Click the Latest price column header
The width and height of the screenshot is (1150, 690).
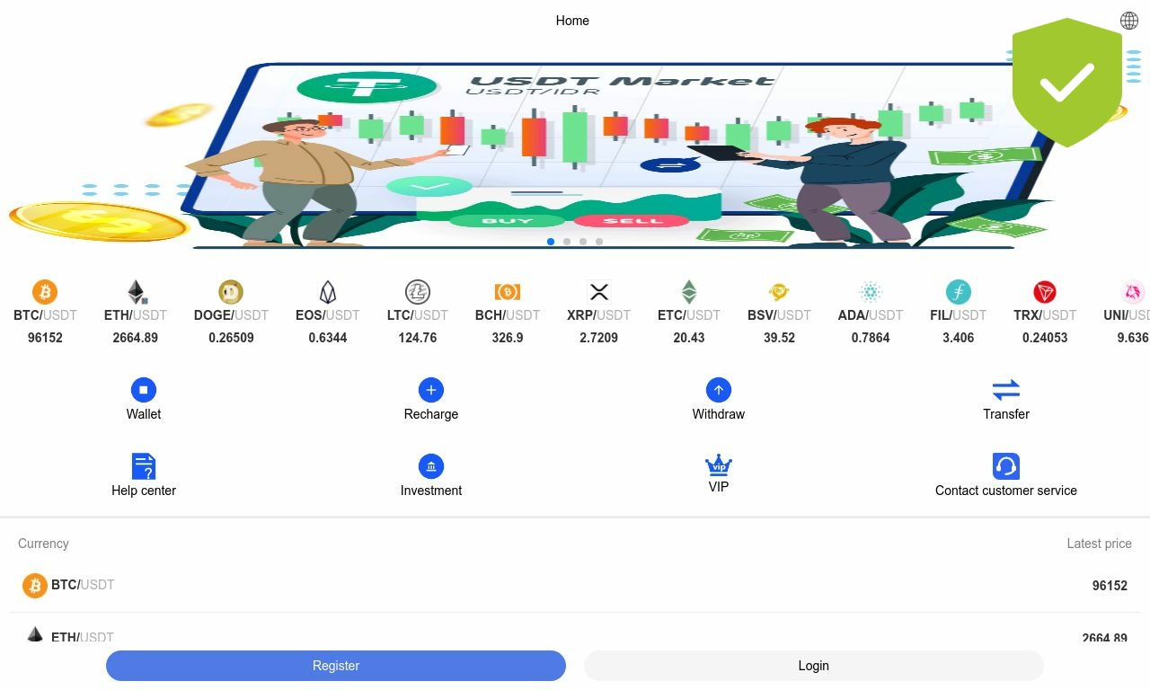click(1099, 544)
